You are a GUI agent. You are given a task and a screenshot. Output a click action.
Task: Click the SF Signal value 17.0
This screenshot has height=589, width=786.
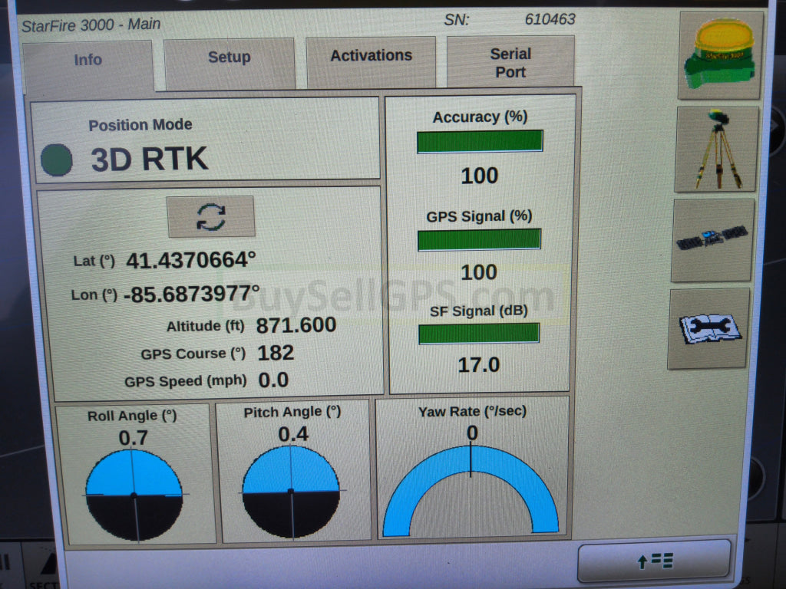pyautogui.click(x=479, y=365)
